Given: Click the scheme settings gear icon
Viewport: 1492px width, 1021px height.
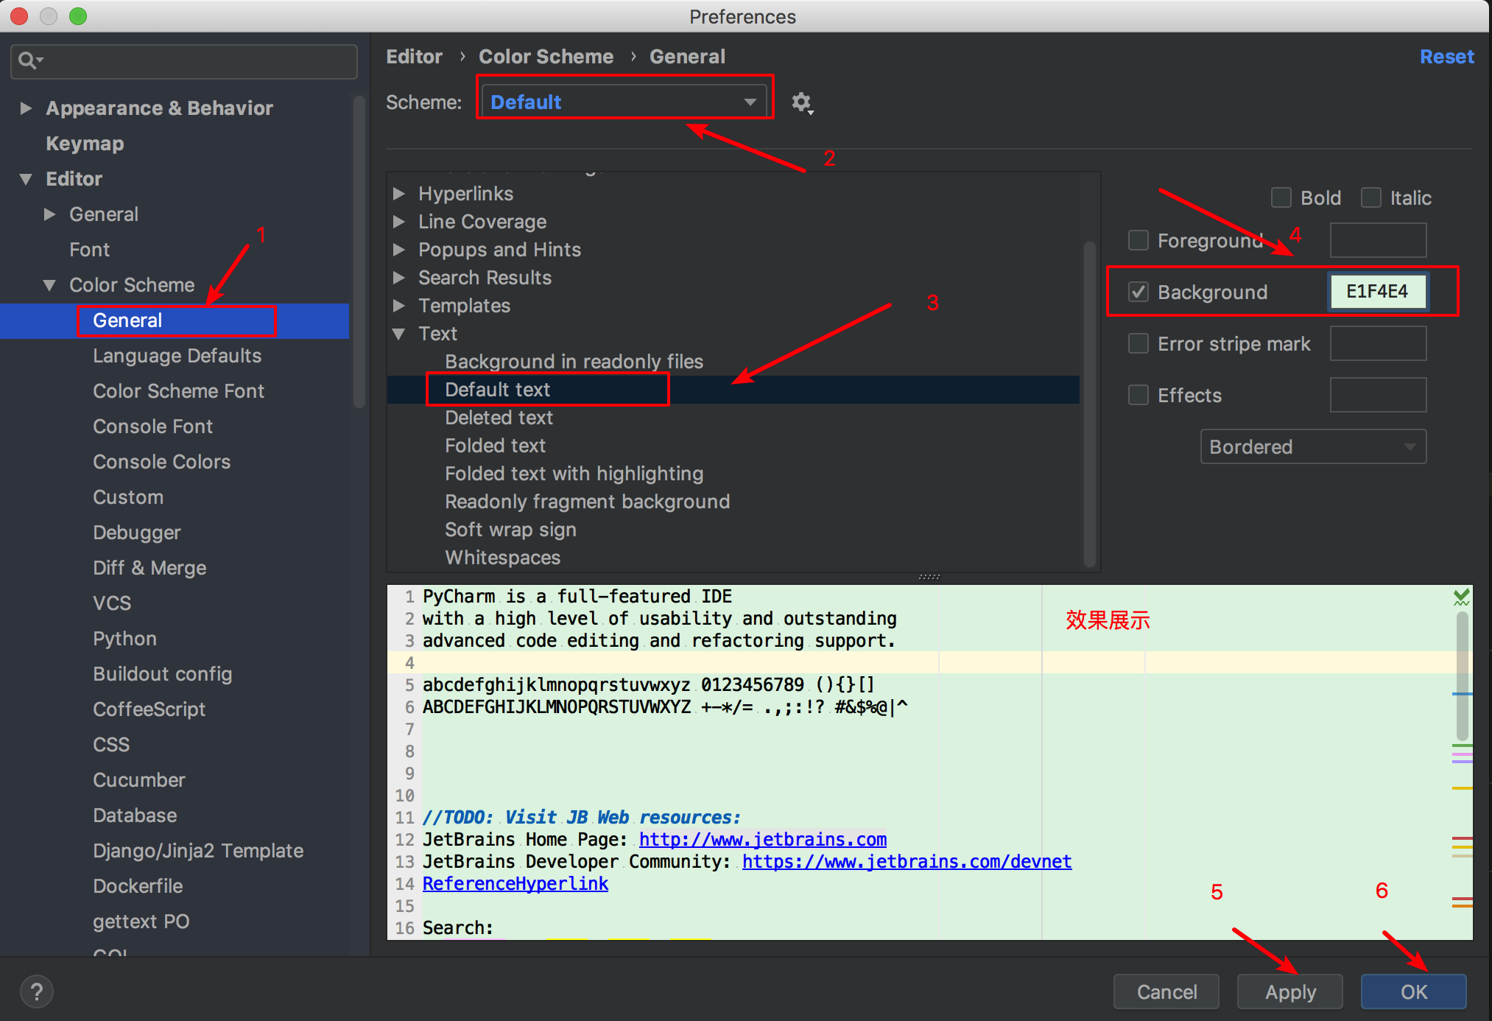Looking at the screenshot, I should (801, 102).
